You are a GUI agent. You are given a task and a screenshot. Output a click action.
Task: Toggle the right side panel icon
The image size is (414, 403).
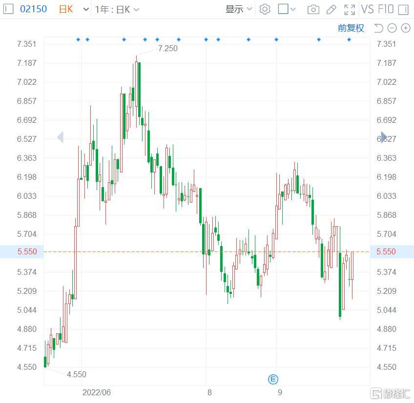click(403, 9)
